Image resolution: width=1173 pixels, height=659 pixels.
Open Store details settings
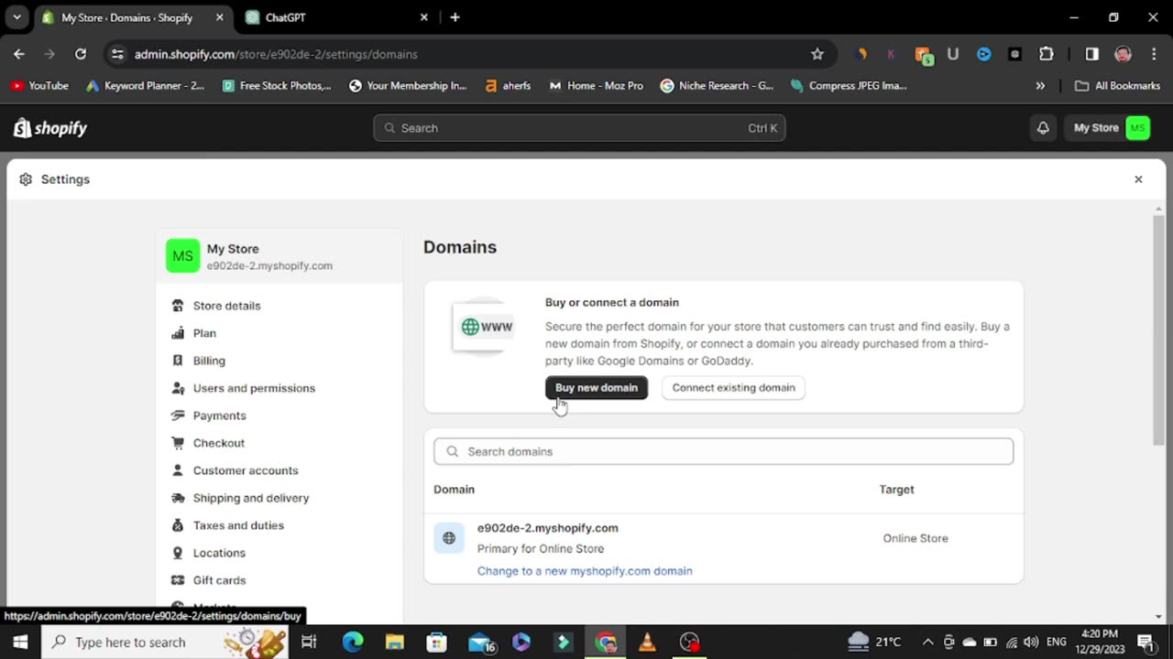pos(226,306)
